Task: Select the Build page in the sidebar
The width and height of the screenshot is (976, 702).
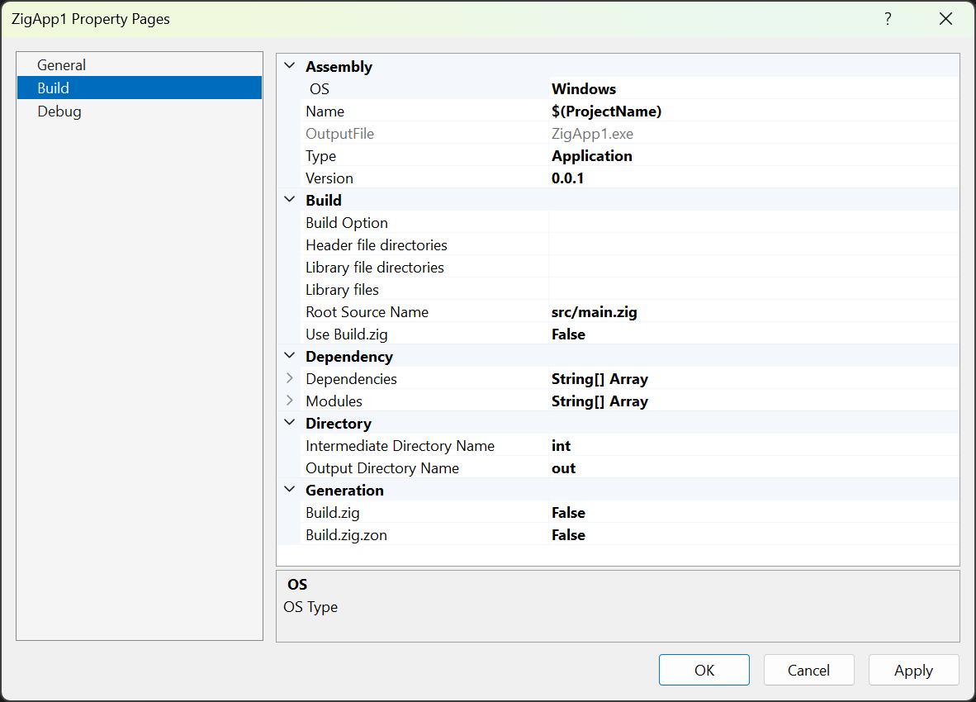Action: coord(54,88)
